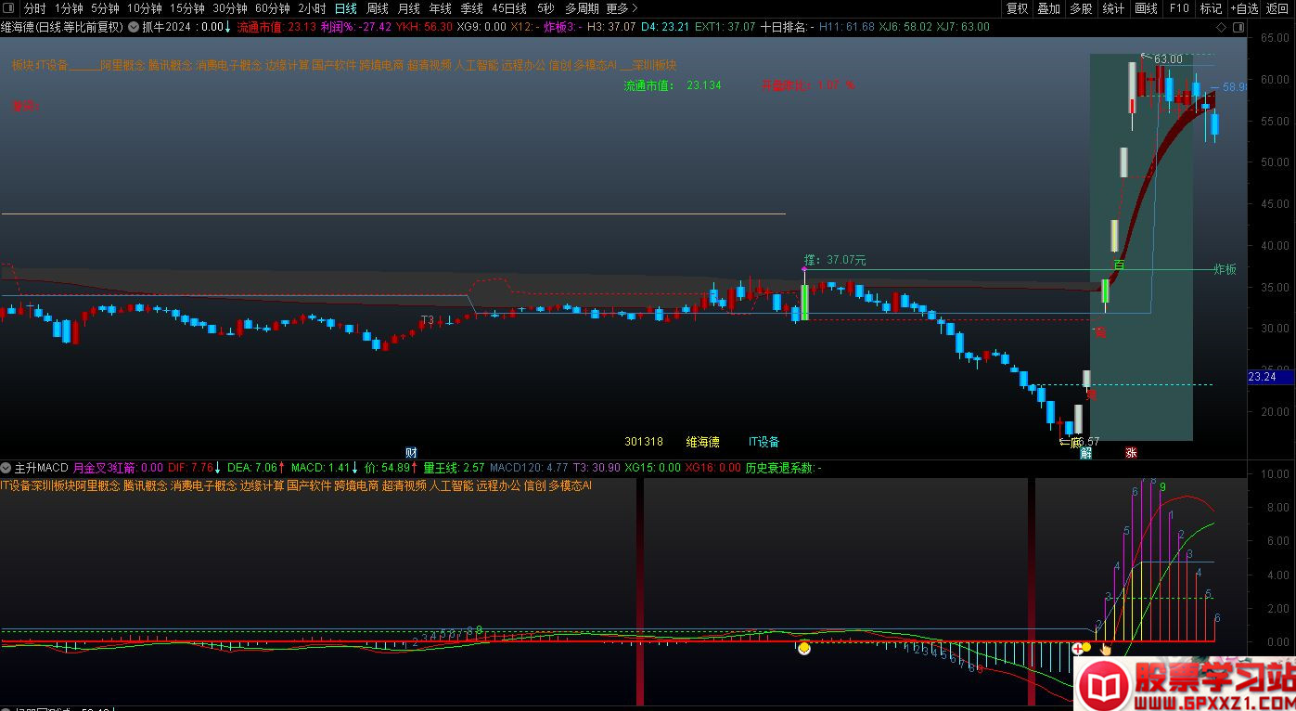
Task: Click the 撑: 37.07元 support label
Action: (835, 261)
